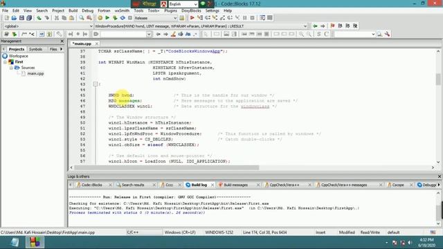Click the Stop debugger icon

252,18
